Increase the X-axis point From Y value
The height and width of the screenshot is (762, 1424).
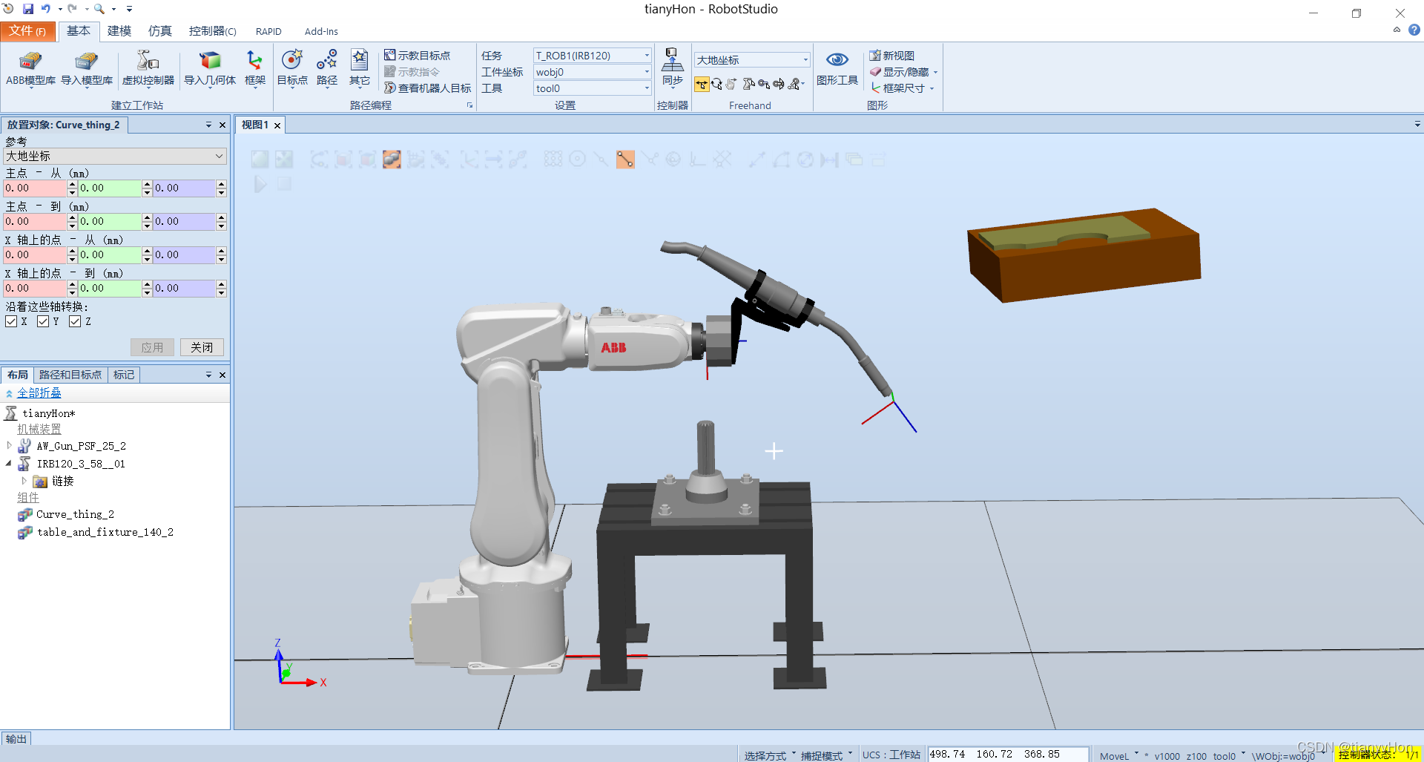147,251
